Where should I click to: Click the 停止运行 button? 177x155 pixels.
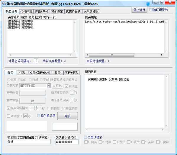(139, 10)
